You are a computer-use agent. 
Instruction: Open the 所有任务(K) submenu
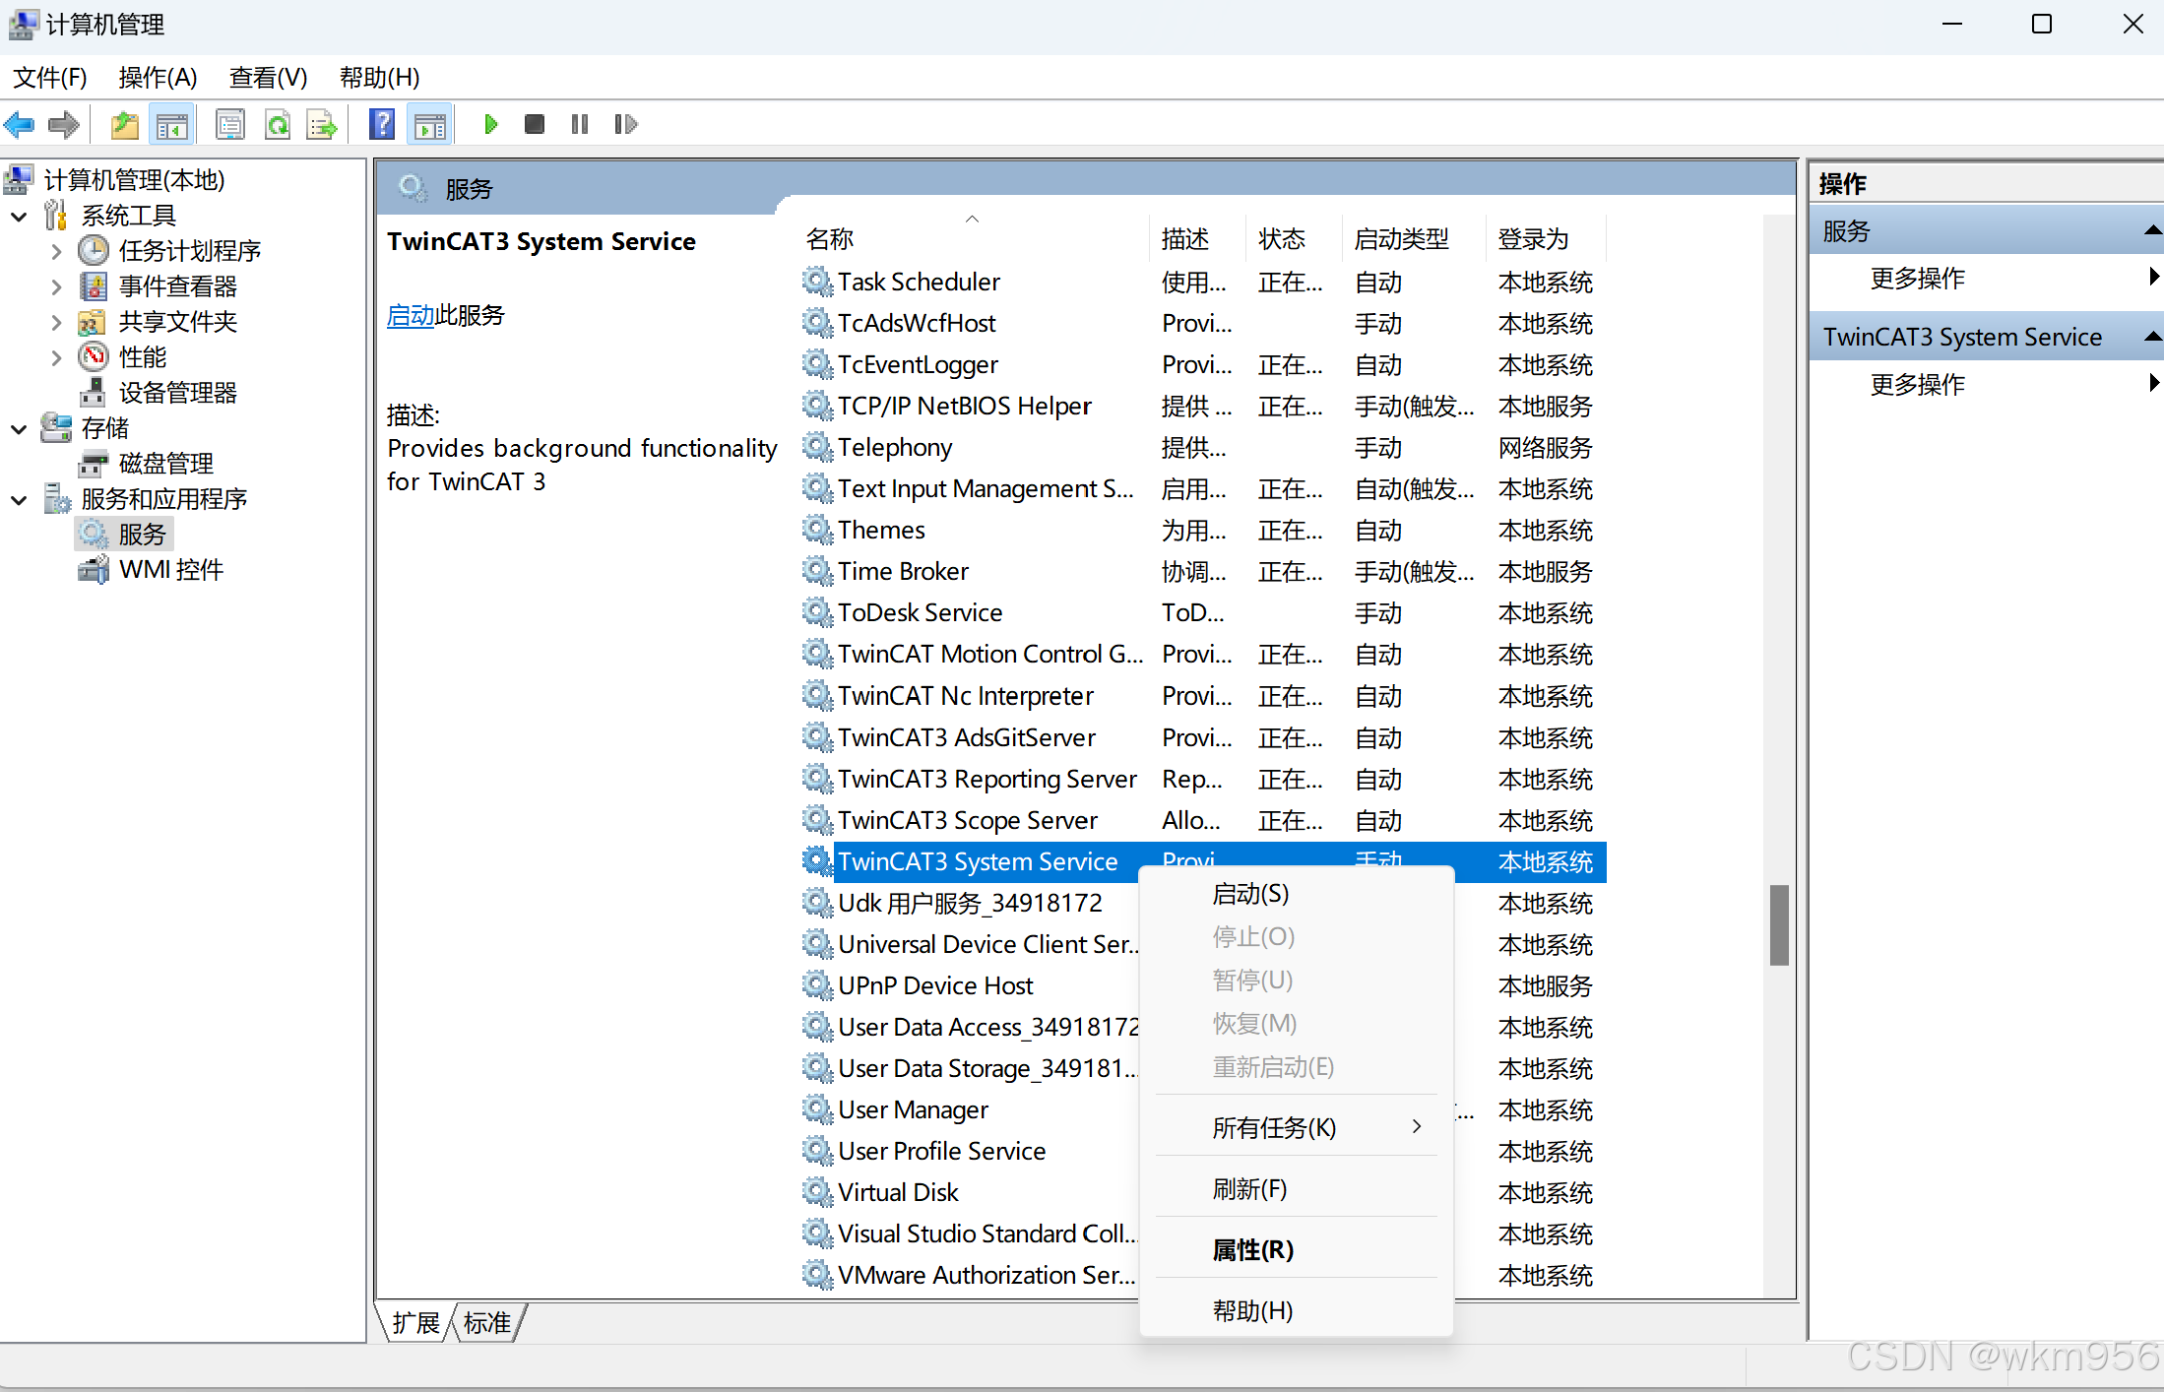pos(1297,1127)
